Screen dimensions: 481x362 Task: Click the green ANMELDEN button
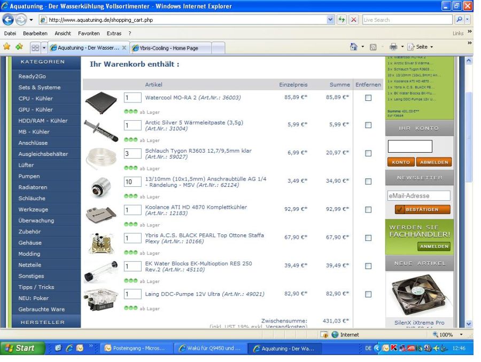(434, 247)
